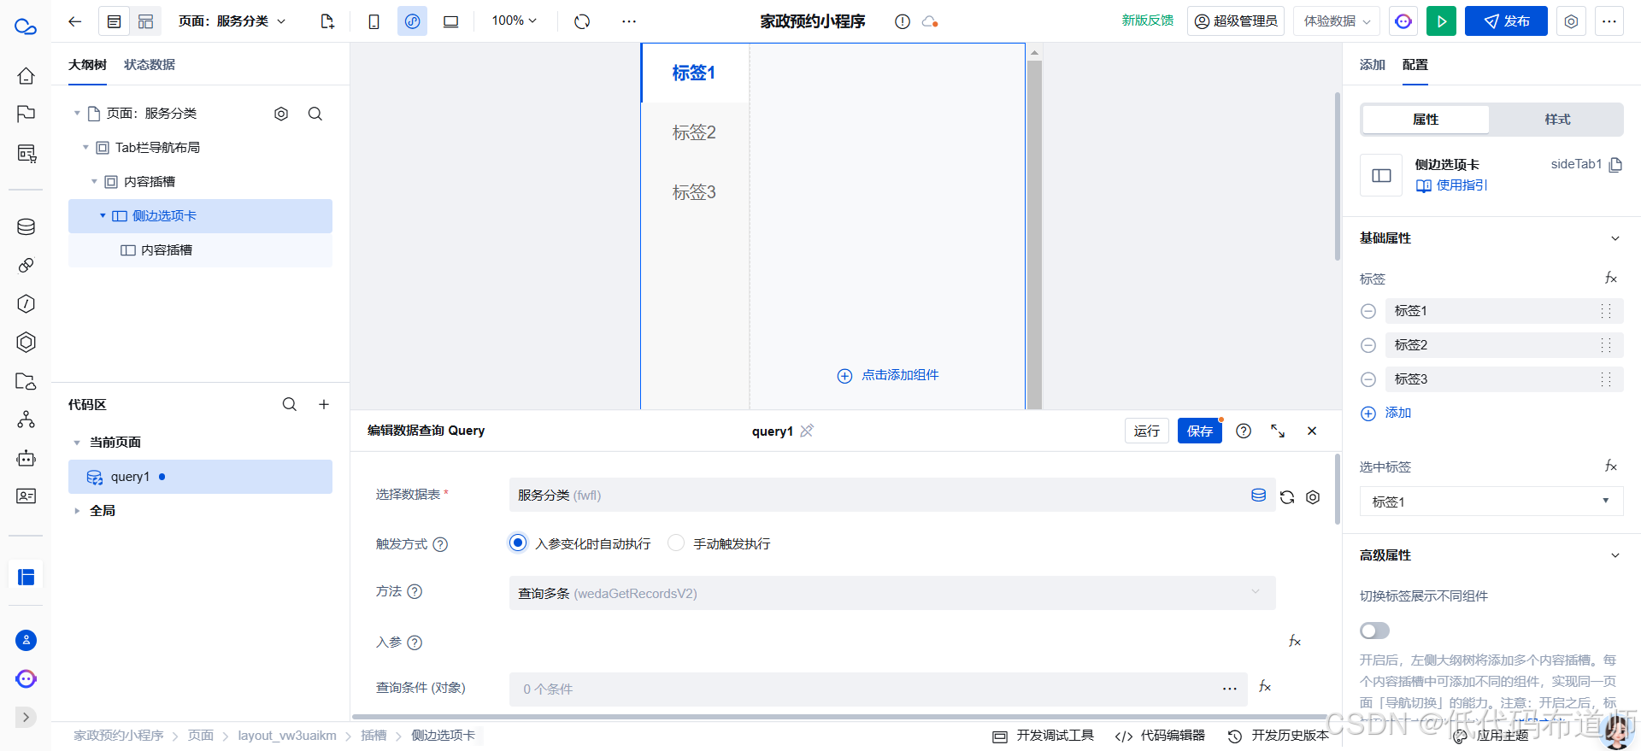Open the 选中标签 dropdown showing 标签1
The height and width of the screenshot is (751, 1641).
coord(1491,502)
